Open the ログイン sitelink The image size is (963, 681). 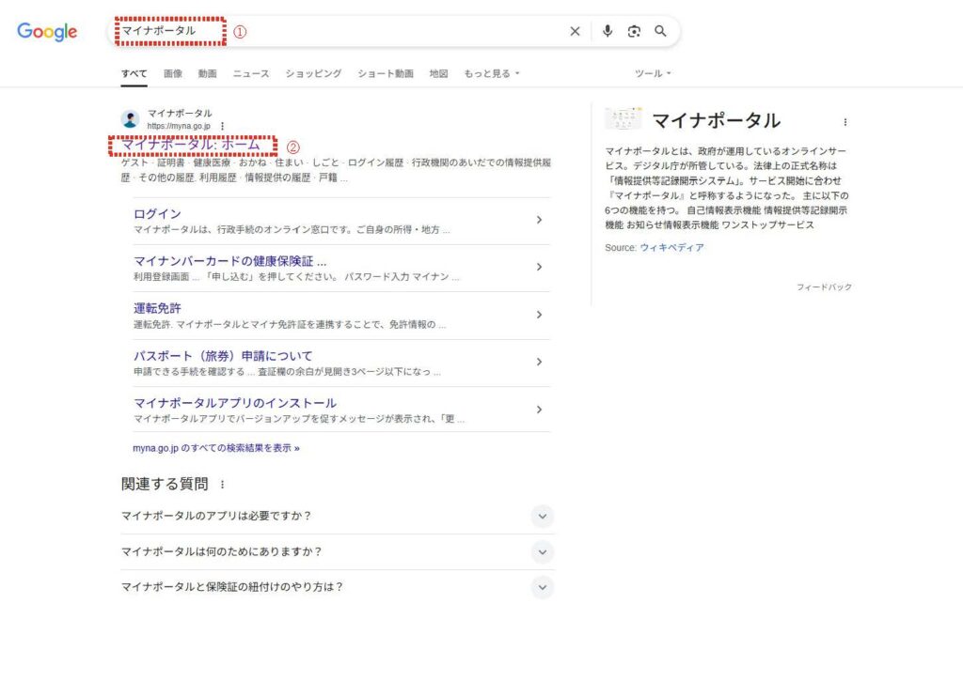click(157, 213)
